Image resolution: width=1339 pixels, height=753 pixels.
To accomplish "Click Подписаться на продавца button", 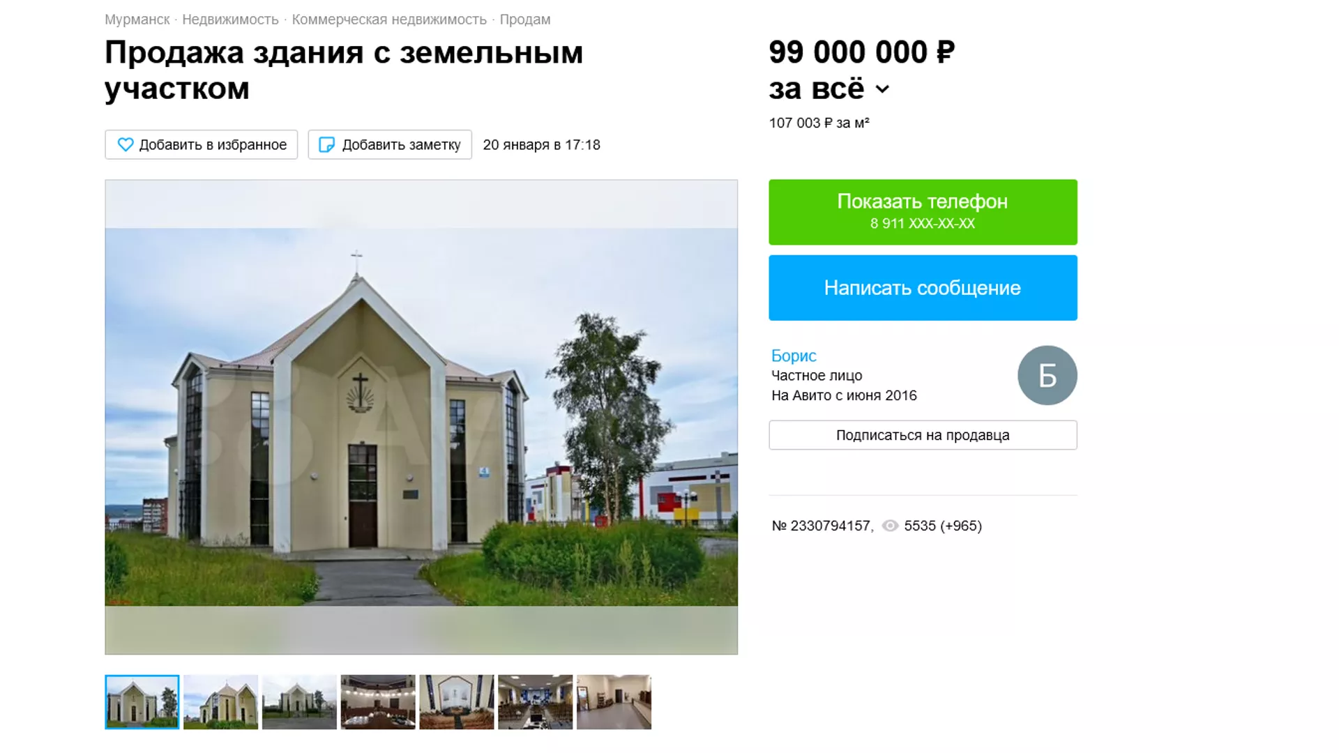I will click(923, 435).
